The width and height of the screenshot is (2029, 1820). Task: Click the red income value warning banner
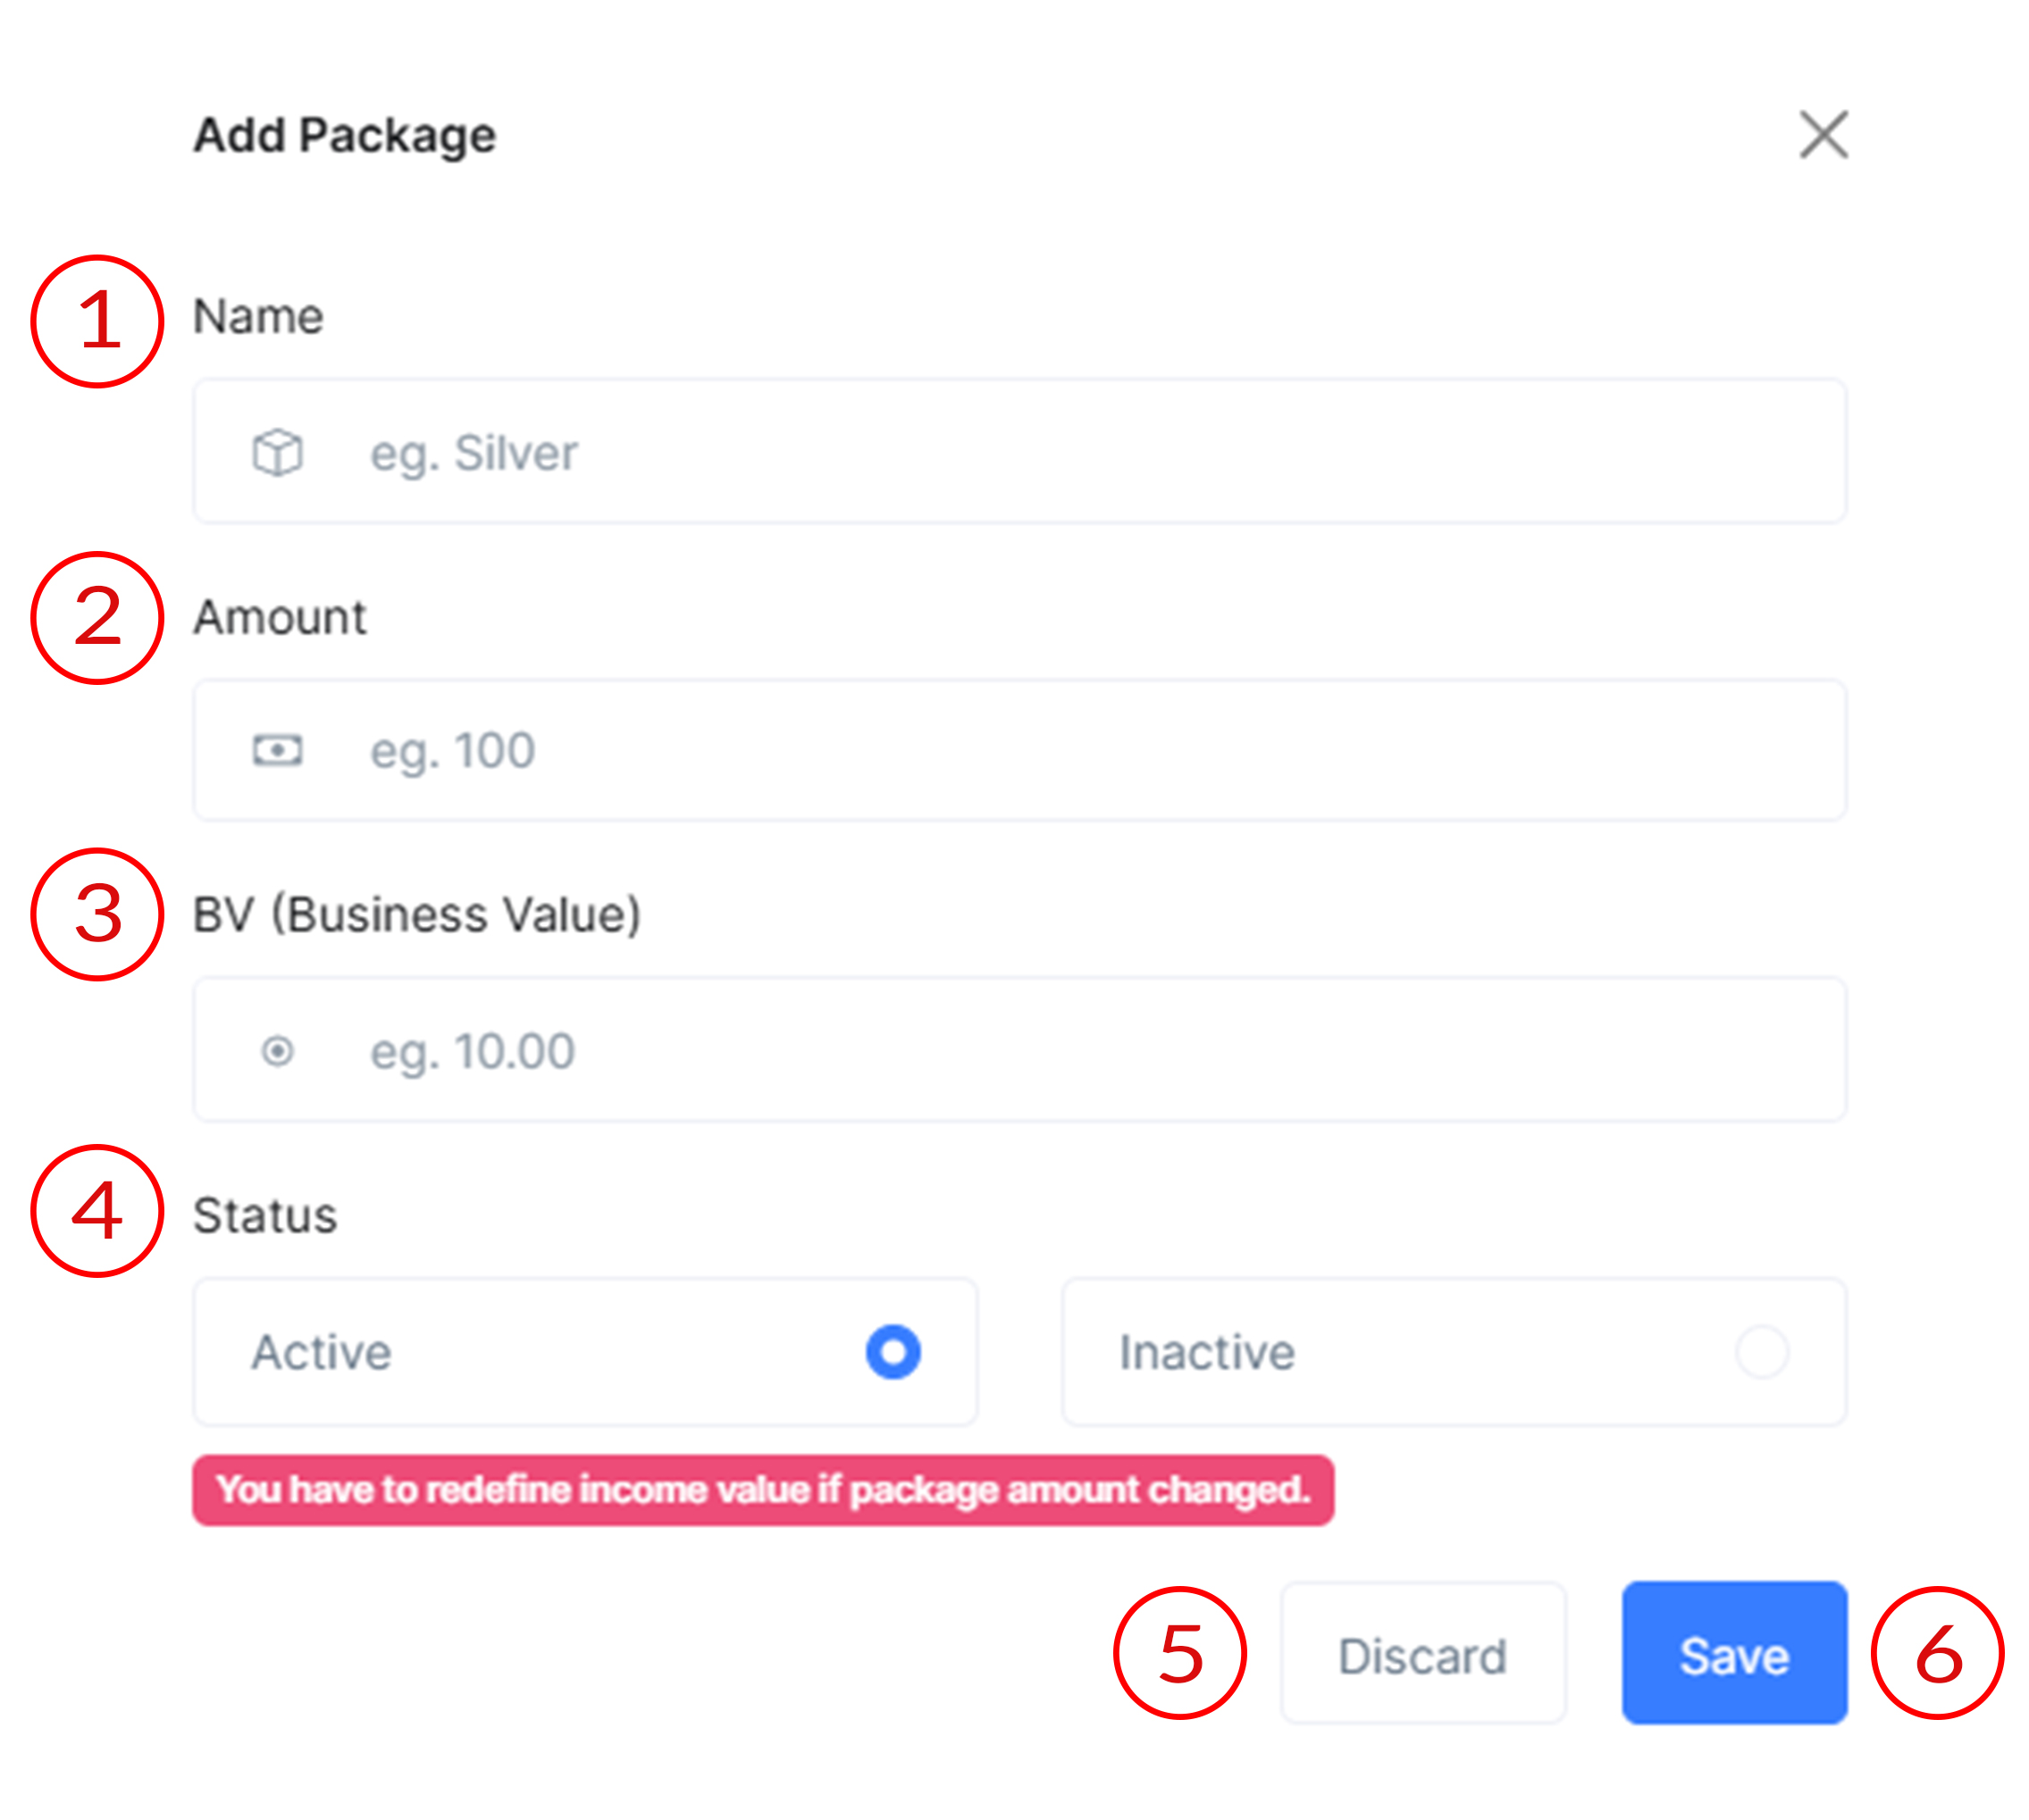pyautogui.click(x=762, y=1490)
